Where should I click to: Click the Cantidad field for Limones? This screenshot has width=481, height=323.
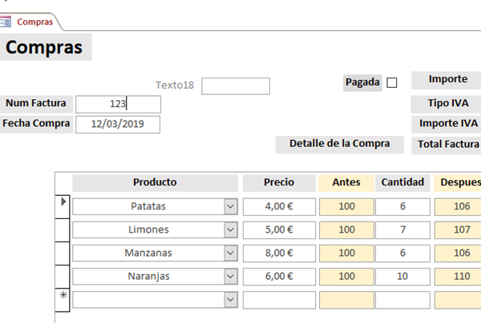402,229
